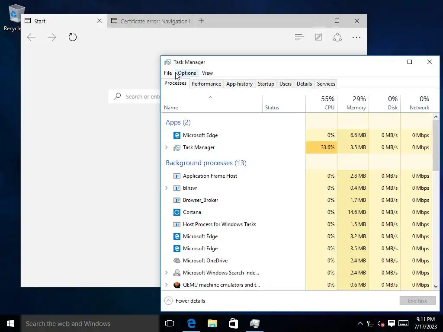Expand QEMU machine emulators row

pos(167,285)
